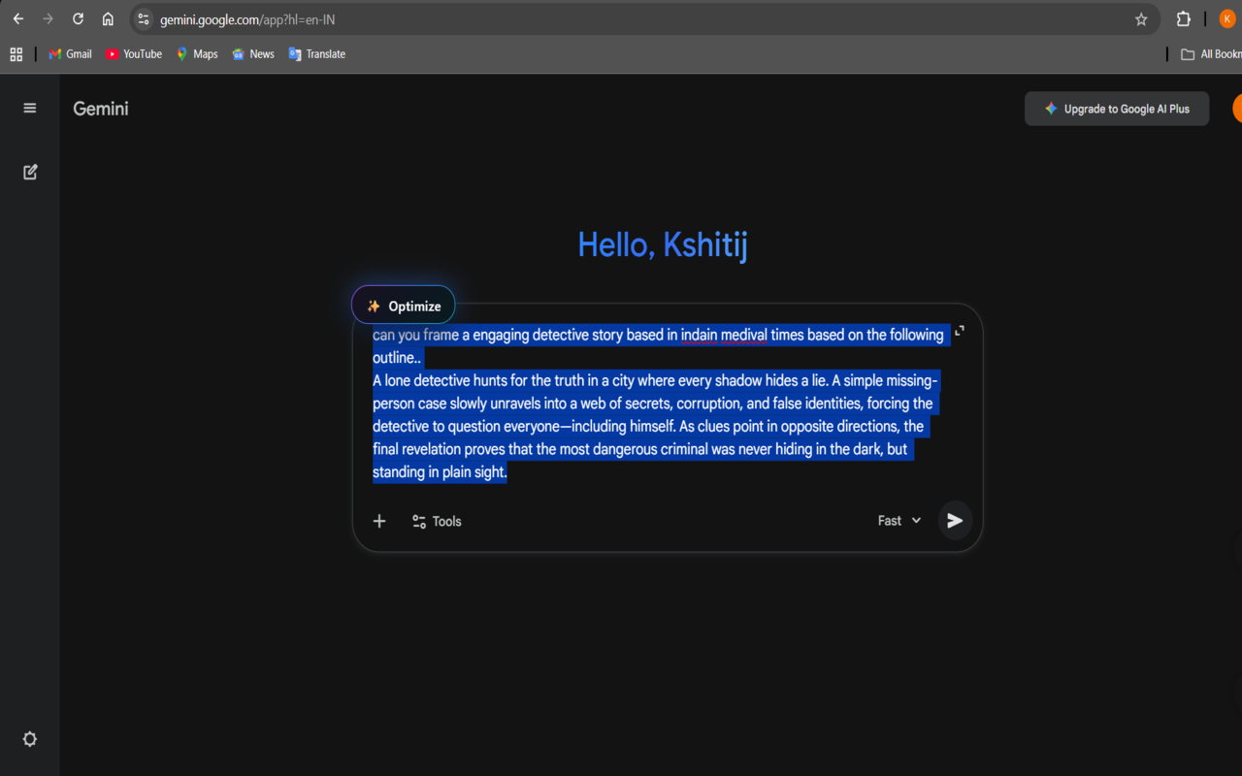Click the address bar URL
This screenshot has width=1242, height=776.
(x=247, y=19)
